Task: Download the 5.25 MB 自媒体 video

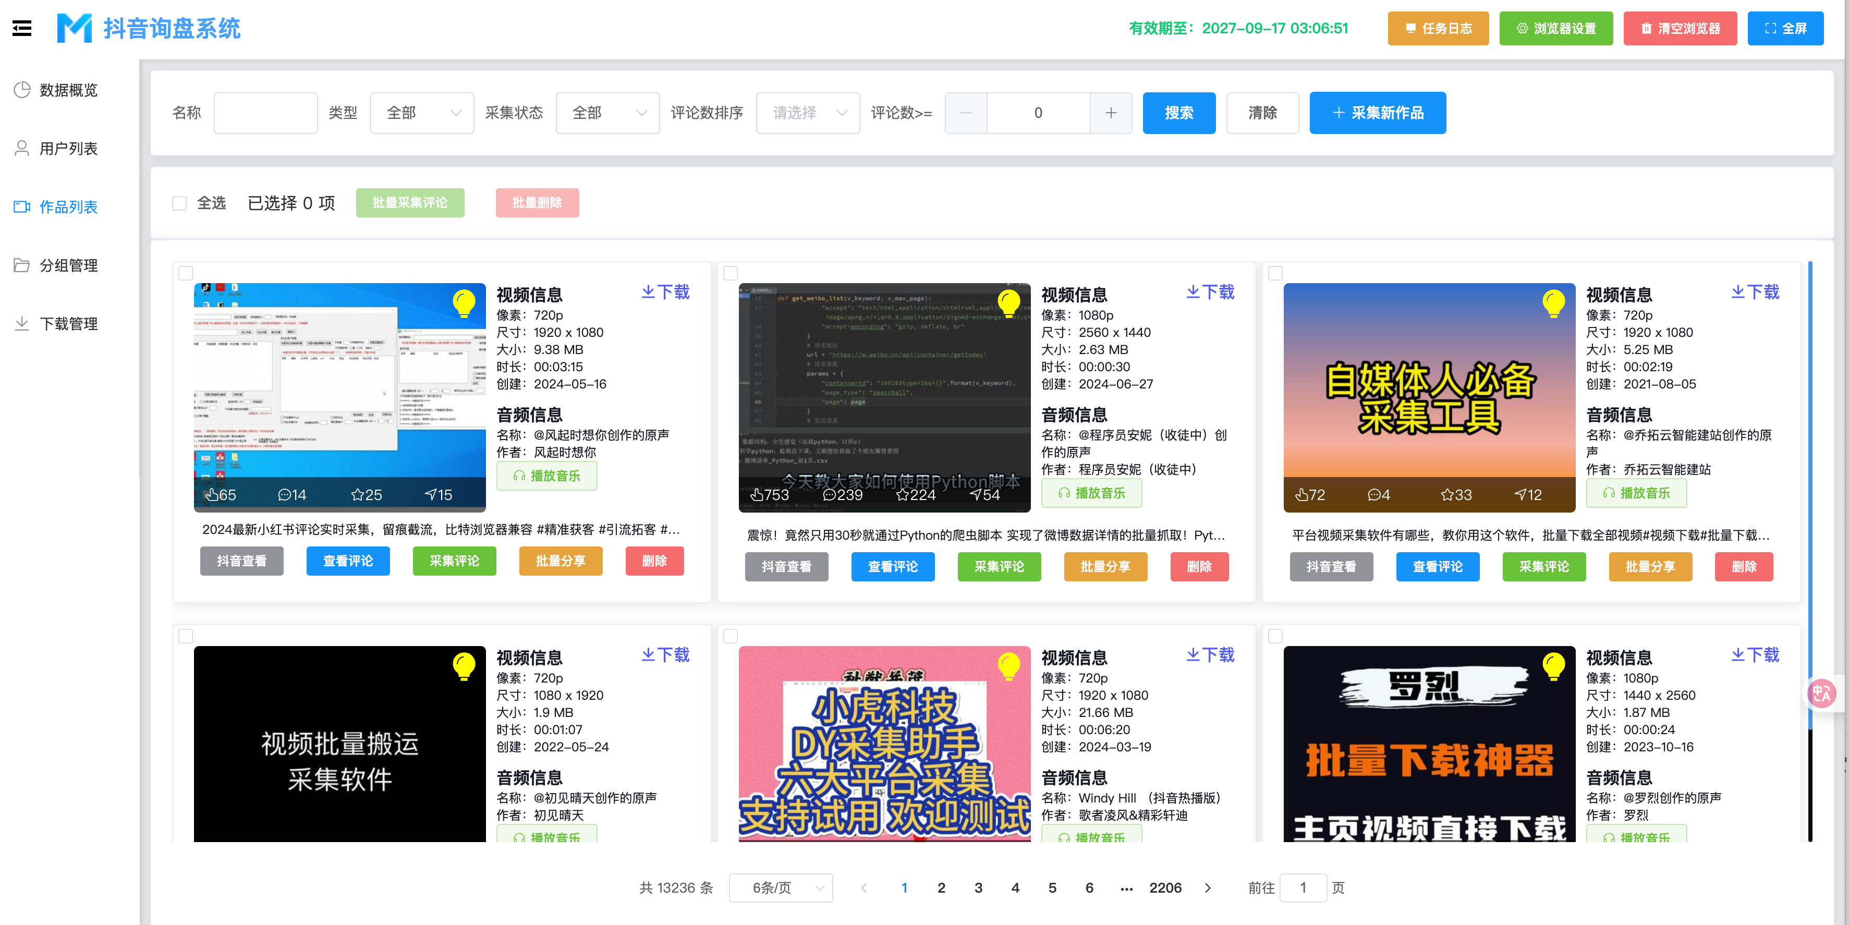Action: [x=1755, y=292]
